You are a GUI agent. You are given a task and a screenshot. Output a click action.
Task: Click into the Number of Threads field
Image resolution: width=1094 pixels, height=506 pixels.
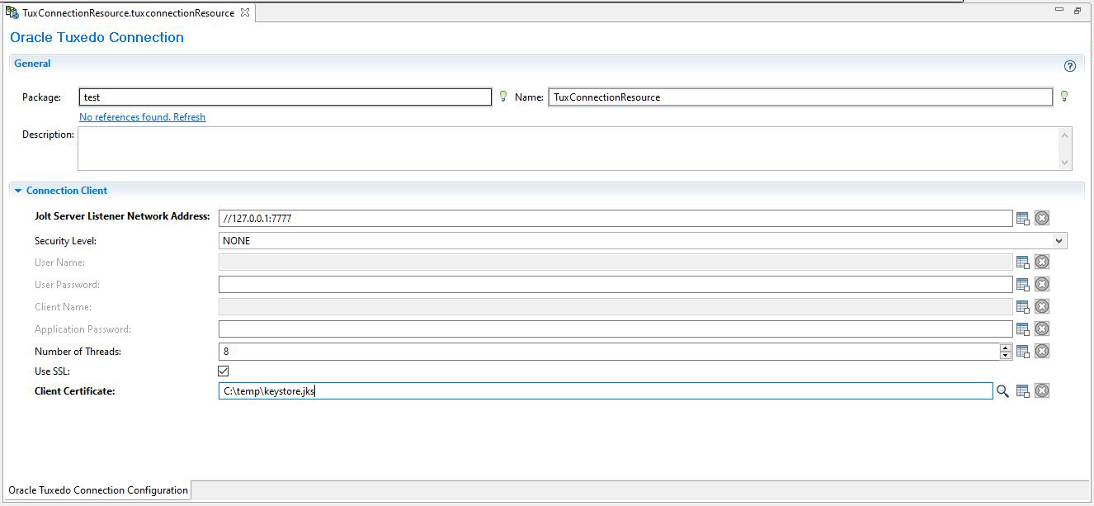(609, 352)
